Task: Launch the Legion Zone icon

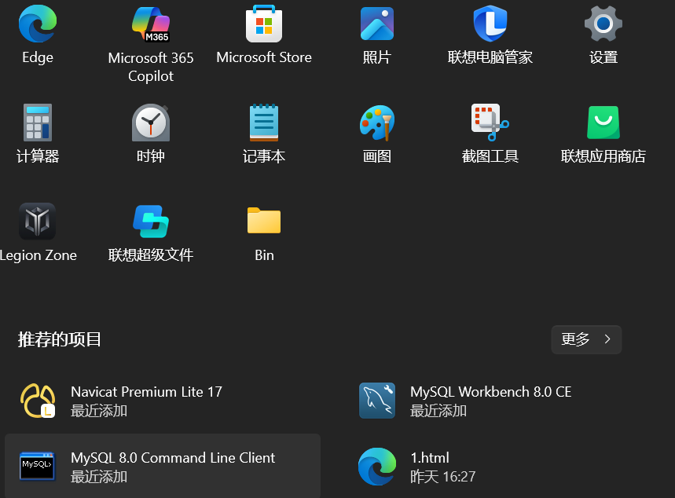Action: click(x=38, y=222)
